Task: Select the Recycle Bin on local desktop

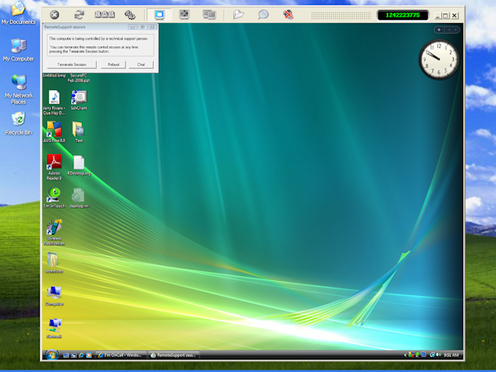Action: pyautogui.click(x=18, y=122)
